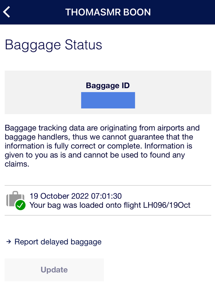This screenshot has width=215, height=285.
Task: Tap the back arrow in the header
Action: (x=7, y=12)
